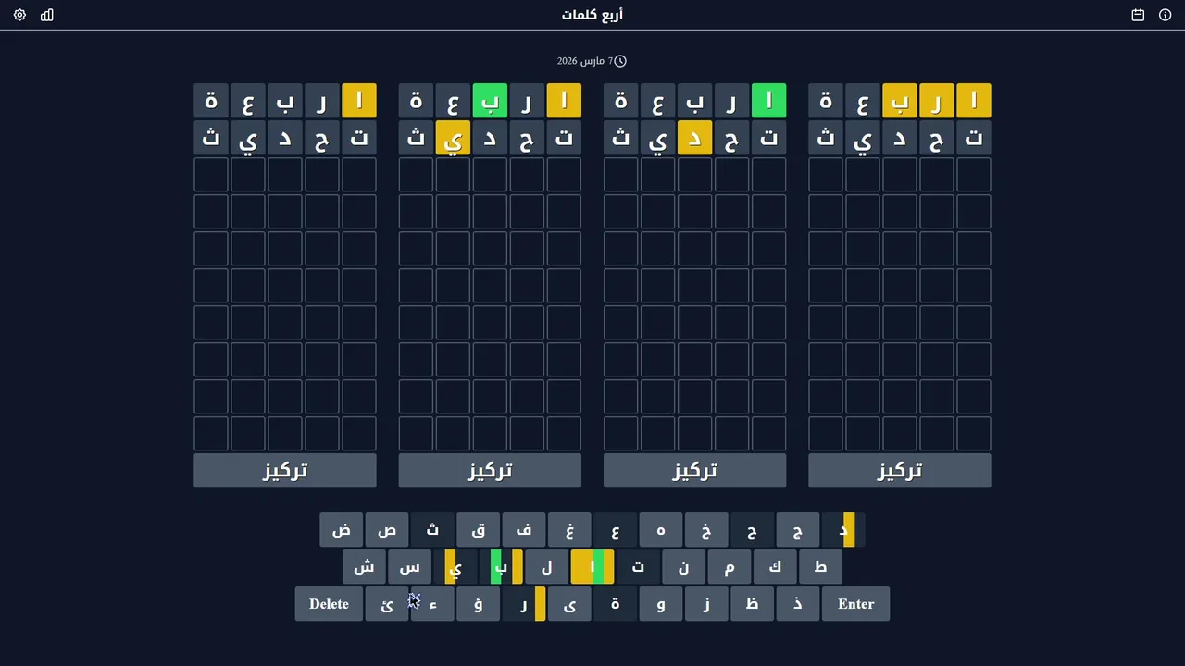Tap the ى key
The image size is (1185, 666).
[569, 604]
